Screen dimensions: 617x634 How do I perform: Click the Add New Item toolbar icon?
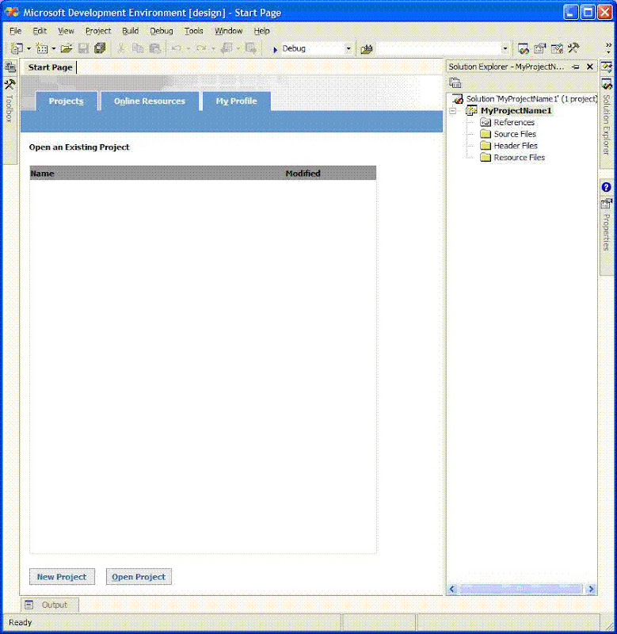tap(42, 48)
